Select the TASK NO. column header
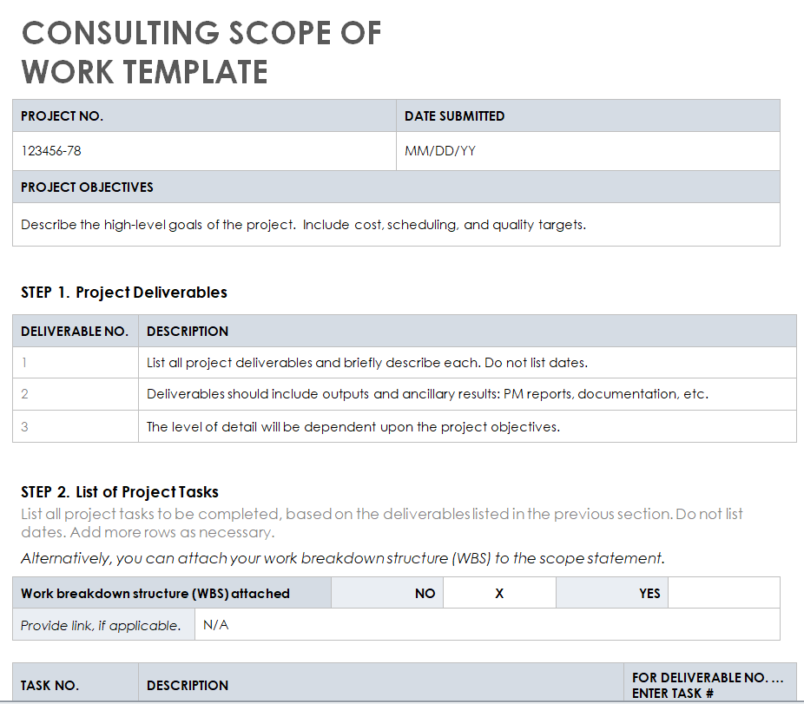Viewport: 804px width, 704px height. coord(75,685)
